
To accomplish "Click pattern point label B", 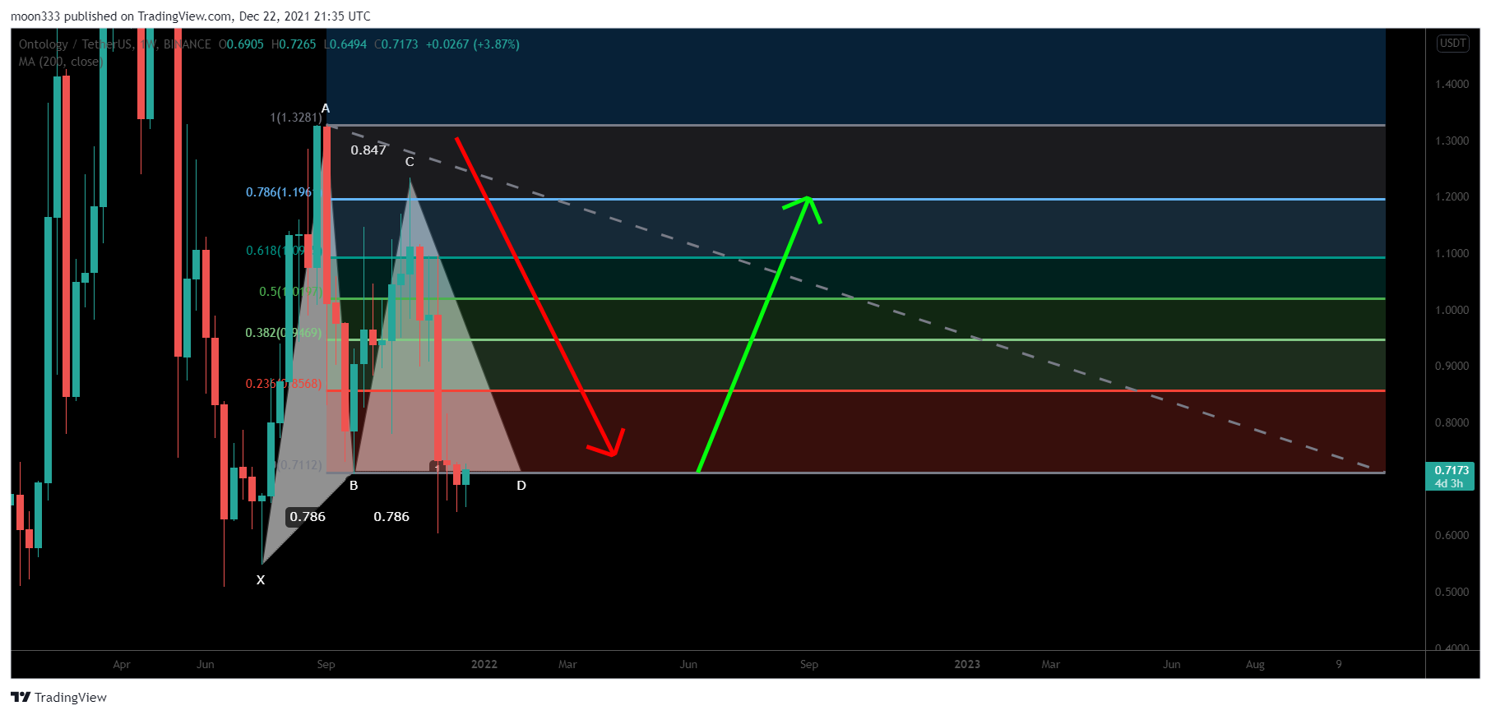I will coord(354,486).
